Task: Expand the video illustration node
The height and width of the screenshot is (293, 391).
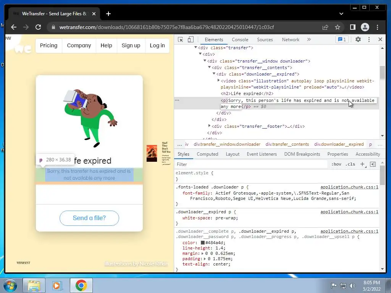Action: pos(218,80)
